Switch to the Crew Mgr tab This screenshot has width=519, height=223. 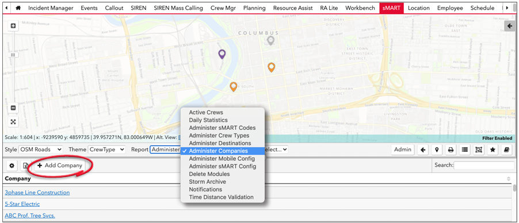223,8
